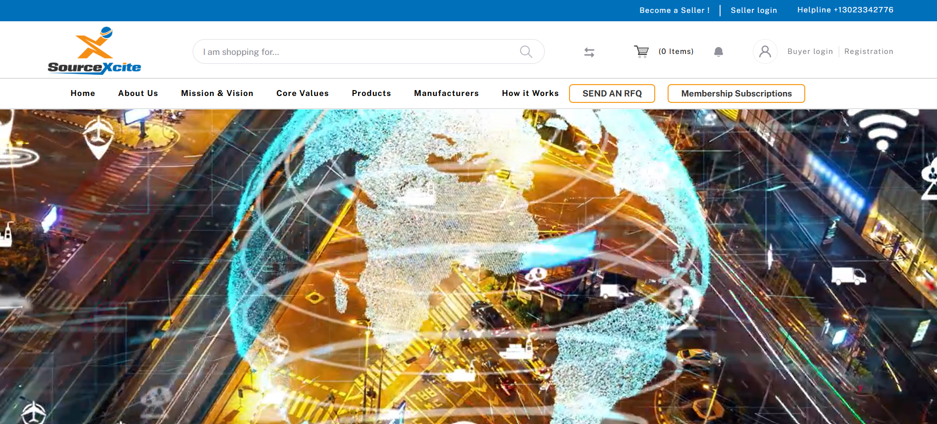Click the search magnifier icon

pos(526,51)
